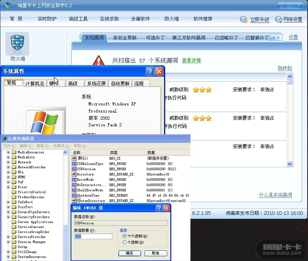Select the SystemDirectory registry value name
This screenshot has width=308, height=261.
(x=91, y=201)
